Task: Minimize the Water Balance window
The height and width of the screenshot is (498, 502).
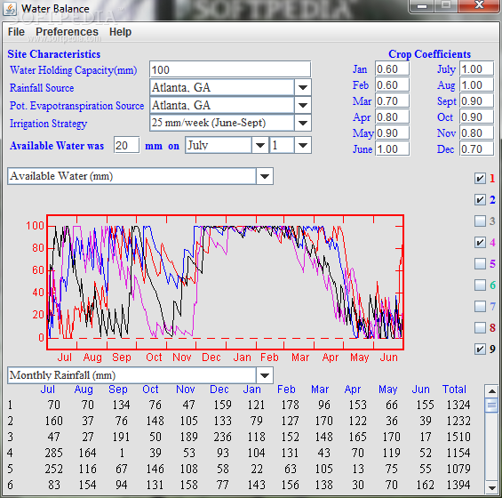Action: 422,5
